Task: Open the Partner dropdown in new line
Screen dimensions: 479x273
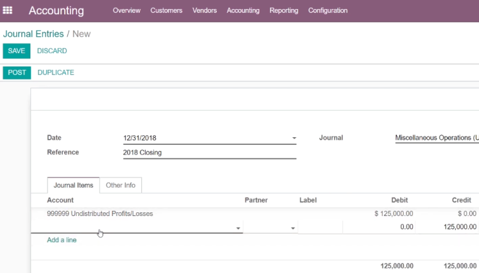Action: (293, 228)
